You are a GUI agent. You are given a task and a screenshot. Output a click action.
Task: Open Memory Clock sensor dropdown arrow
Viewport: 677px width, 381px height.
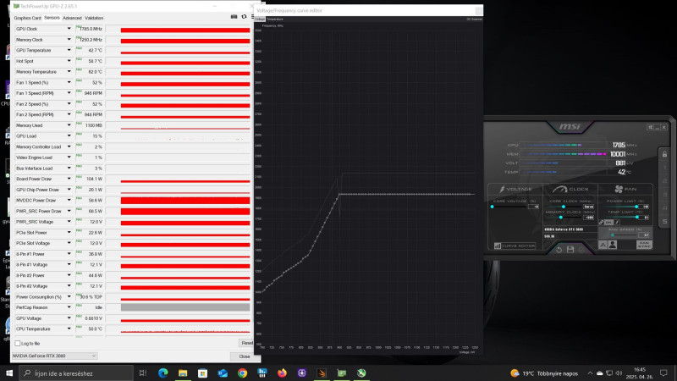point(69,39)
